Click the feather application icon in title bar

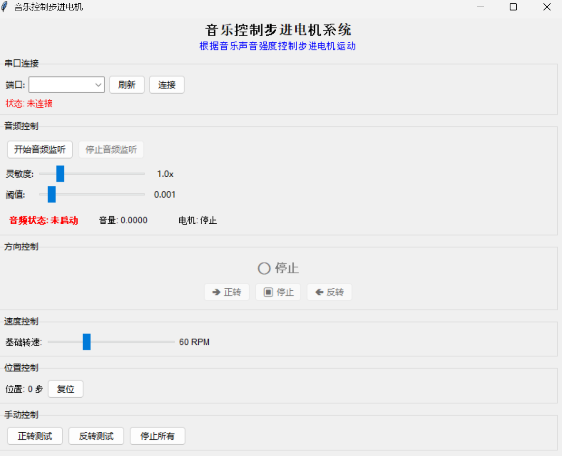(x=5, y=7)
